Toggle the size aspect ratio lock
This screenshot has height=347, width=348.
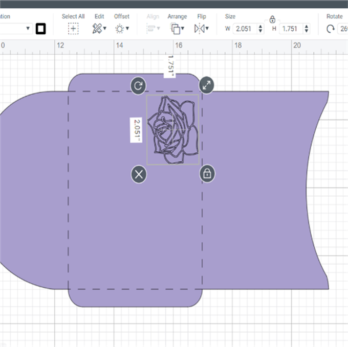pos(272,19)
